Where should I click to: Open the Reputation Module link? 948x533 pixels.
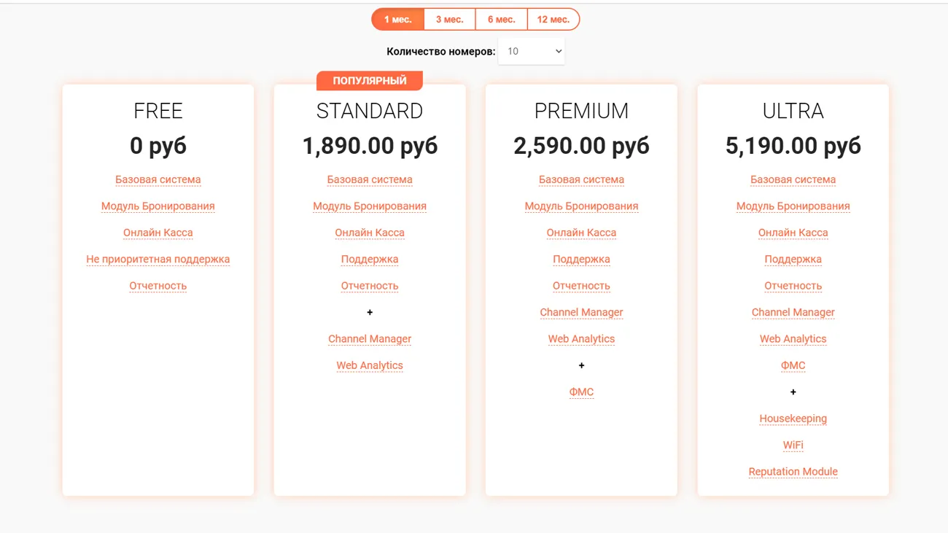coord(793,472)
